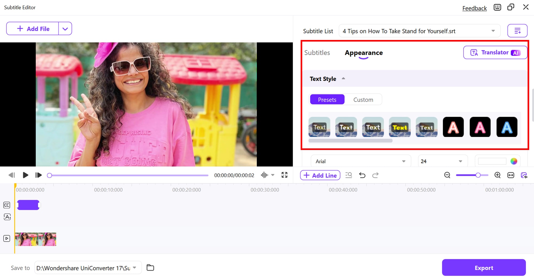Open the Feedback link
The image size is (534, 280).
click(x=474, y=8)
